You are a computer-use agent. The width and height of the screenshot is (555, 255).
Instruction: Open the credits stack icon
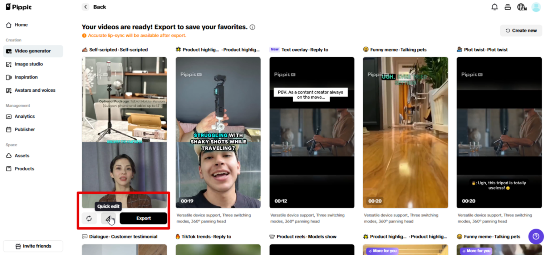coord(508,7)
